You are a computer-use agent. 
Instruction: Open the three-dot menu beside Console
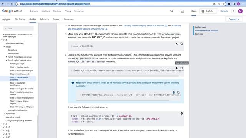pyautogui.click(x=233, y=11)
